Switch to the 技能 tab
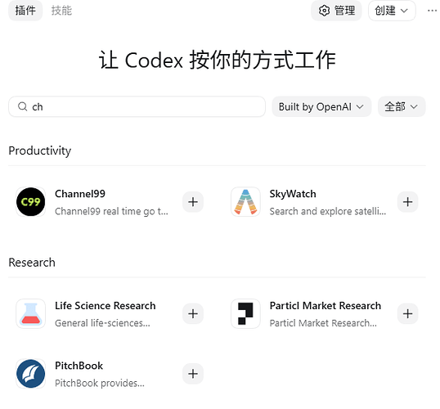440x409 pixels. point(61,11)
